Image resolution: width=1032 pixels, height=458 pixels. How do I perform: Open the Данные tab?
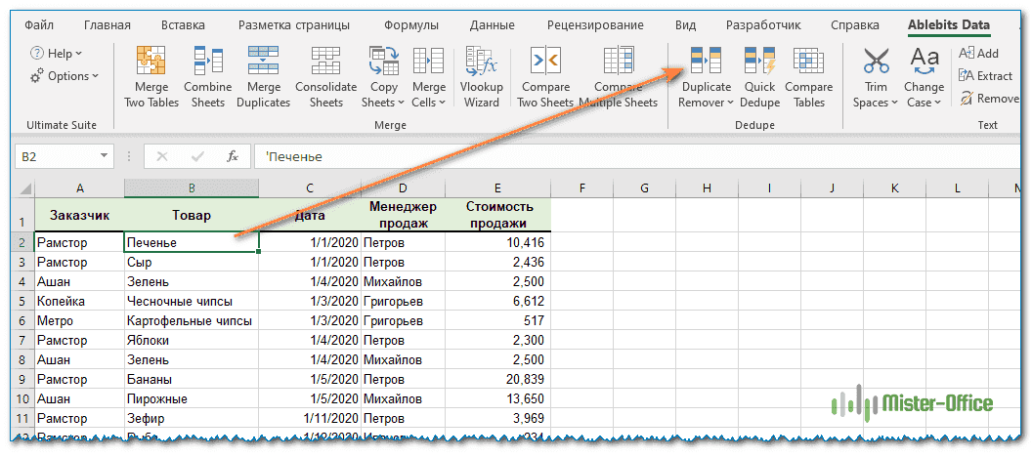[x=492, y=25]
